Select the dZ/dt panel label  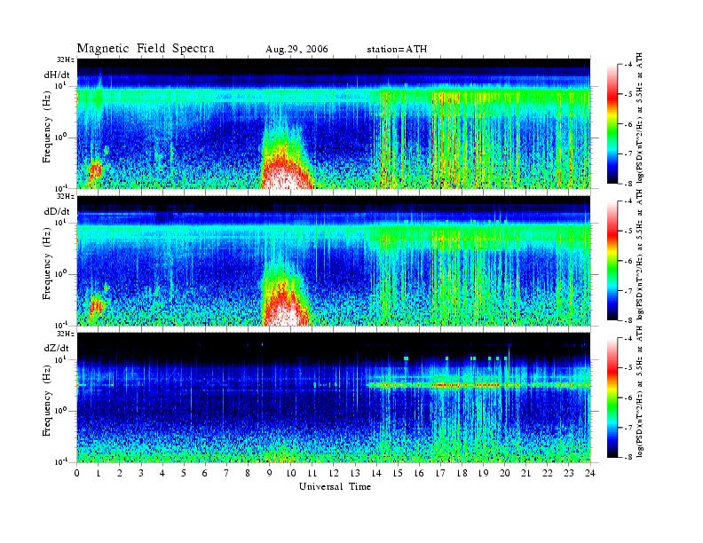click(57, 348)
